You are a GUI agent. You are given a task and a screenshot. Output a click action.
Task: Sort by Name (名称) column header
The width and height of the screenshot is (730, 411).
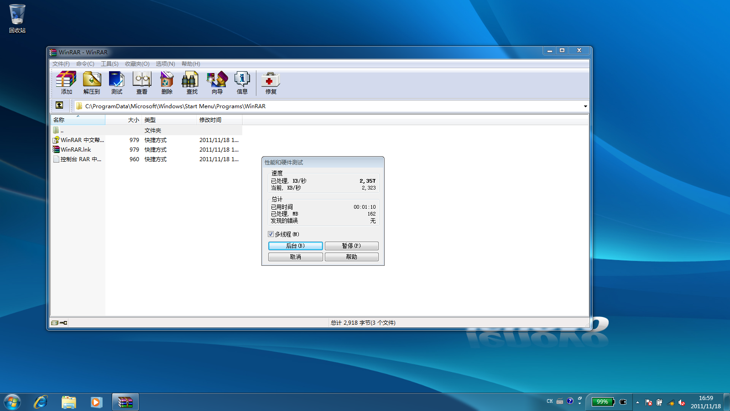[78, 120]
